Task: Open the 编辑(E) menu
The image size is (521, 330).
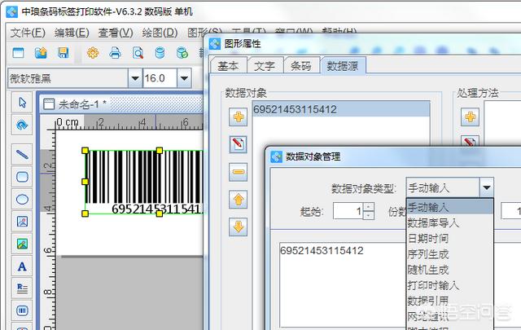Action: [x=72, y=33]
